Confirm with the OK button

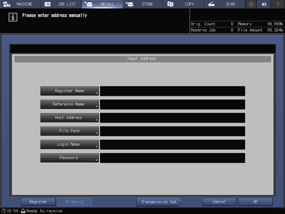(255, 202)
